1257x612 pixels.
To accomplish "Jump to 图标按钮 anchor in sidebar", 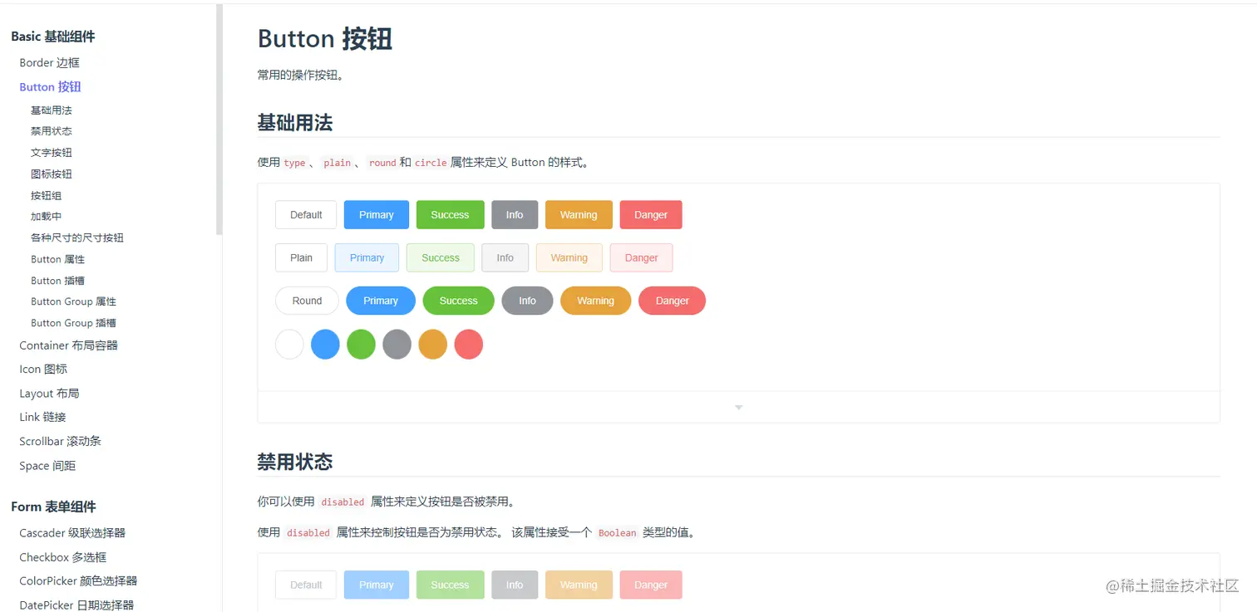I will click(52, 174).
